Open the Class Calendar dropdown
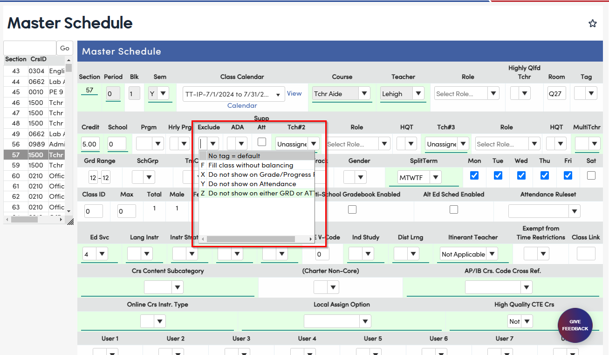The height and width of the screenshot is (355, 609). [x=233, y=94]
